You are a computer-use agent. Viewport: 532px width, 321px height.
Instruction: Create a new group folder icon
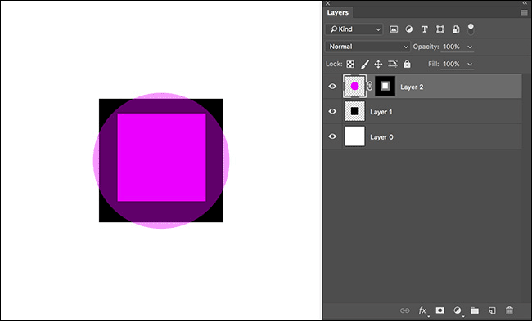tap(475, 310)
